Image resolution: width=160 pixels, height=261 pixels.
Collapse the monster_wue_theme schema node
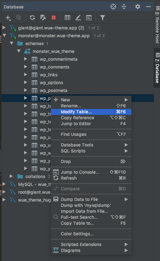(x=19, y=51)
